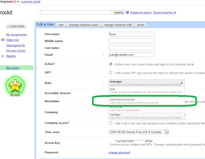Open the Time zone dropdown
This screenshot has width=205, height=159.
(138, 132)
